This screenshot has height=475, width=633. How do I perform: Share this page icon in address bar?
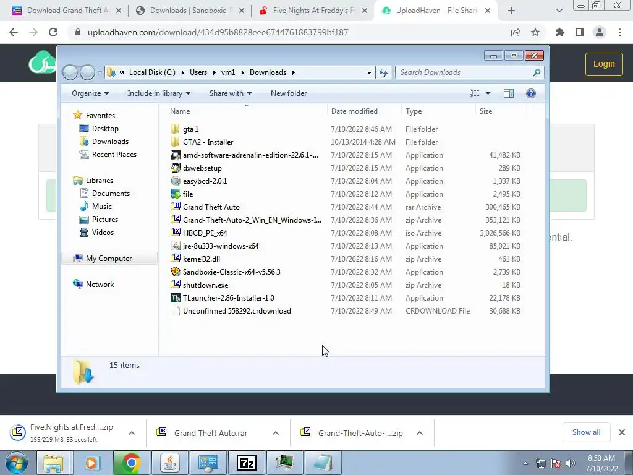pos(516,32)
